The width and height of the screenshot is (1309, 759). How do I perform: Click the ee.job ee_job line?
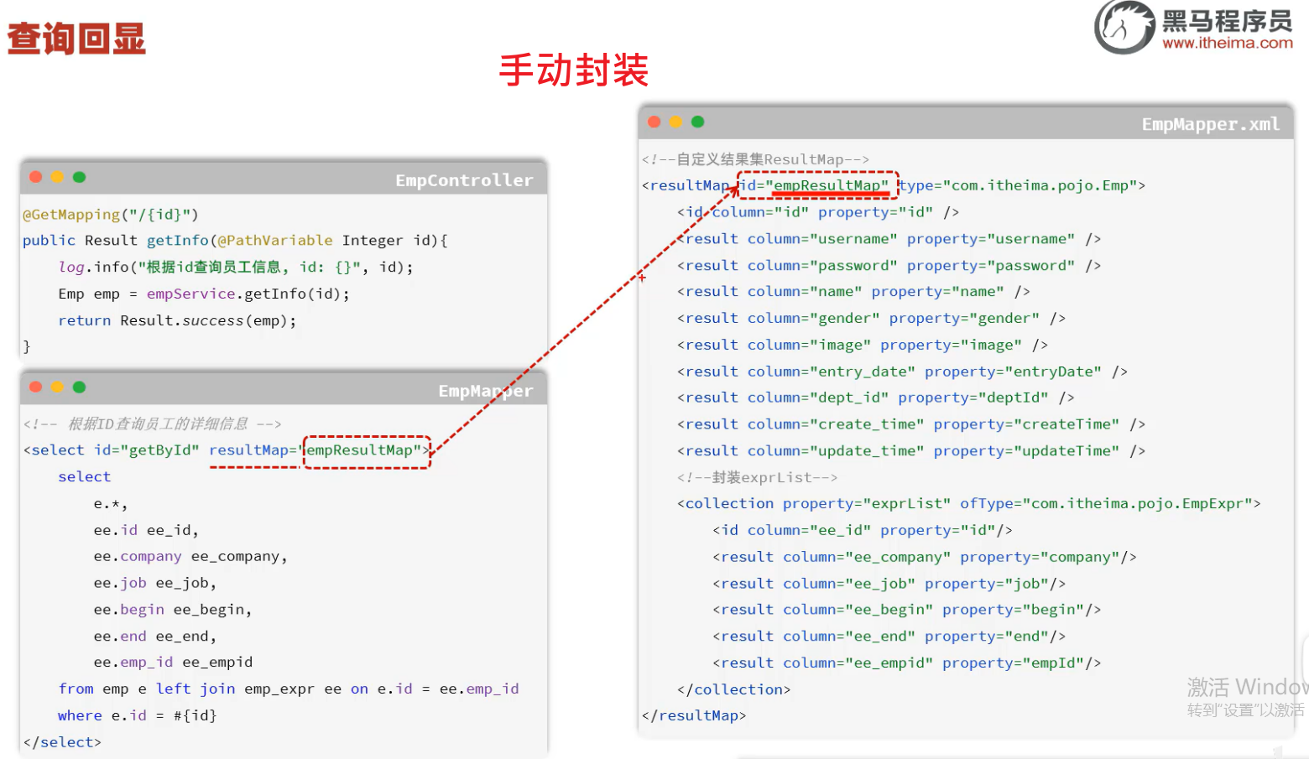pyautogui.click(x=155, y=583)
